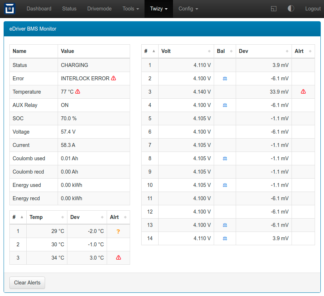Open the Tools dropdown menu
The height and width of the screenshot is (296, 324).
130,9
